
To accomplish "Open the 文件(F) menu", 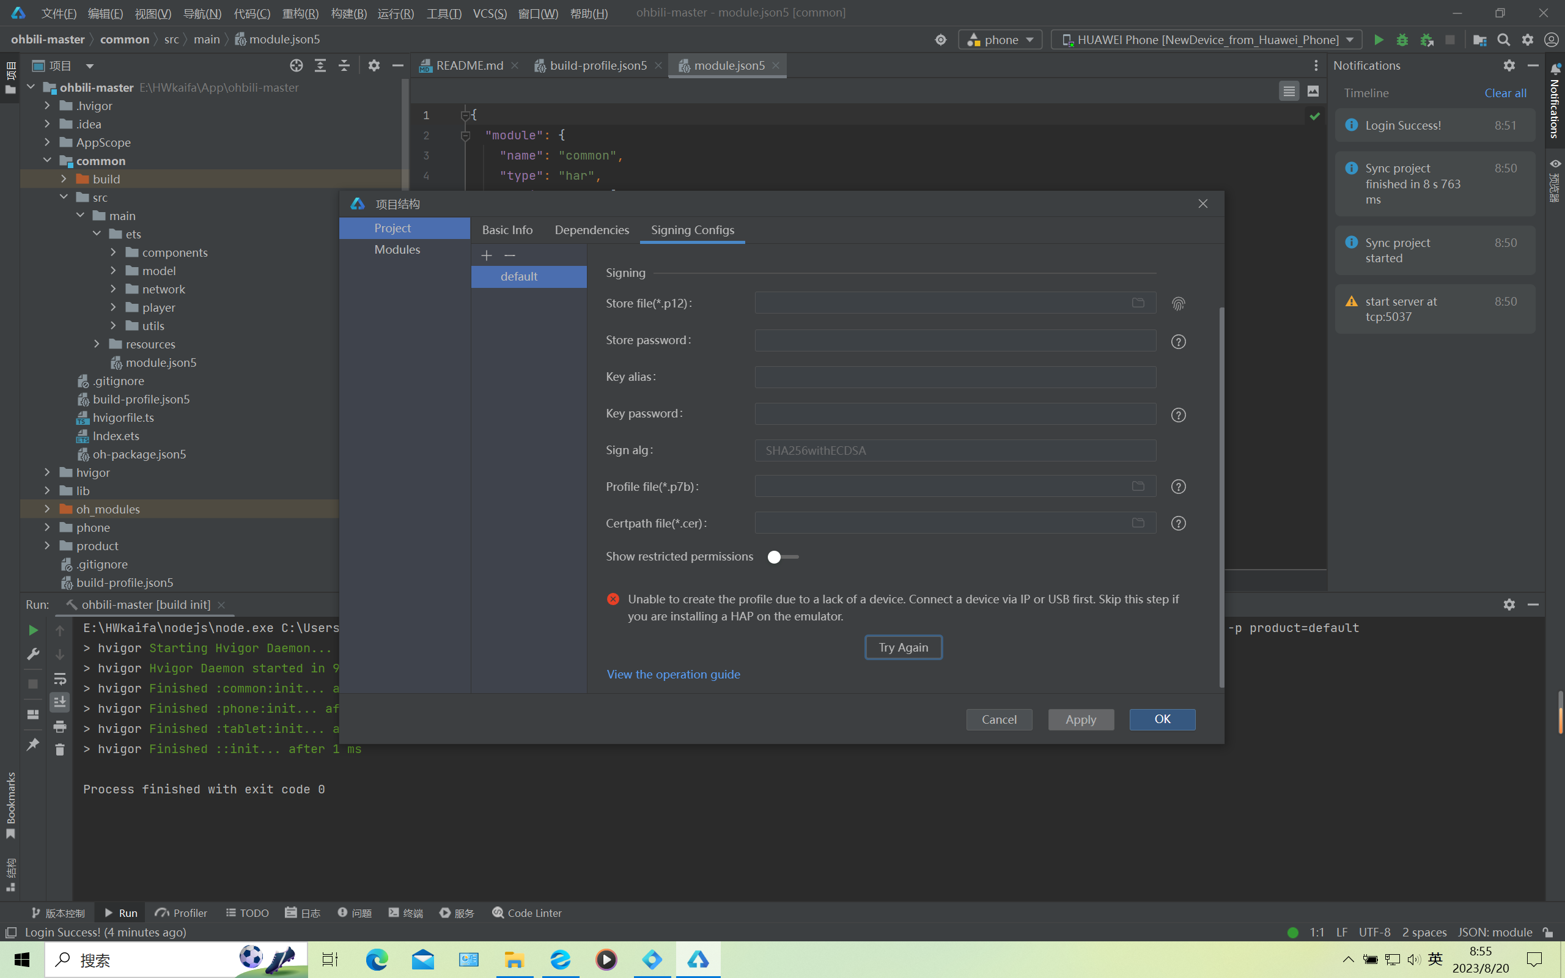I will pos(59,13).
